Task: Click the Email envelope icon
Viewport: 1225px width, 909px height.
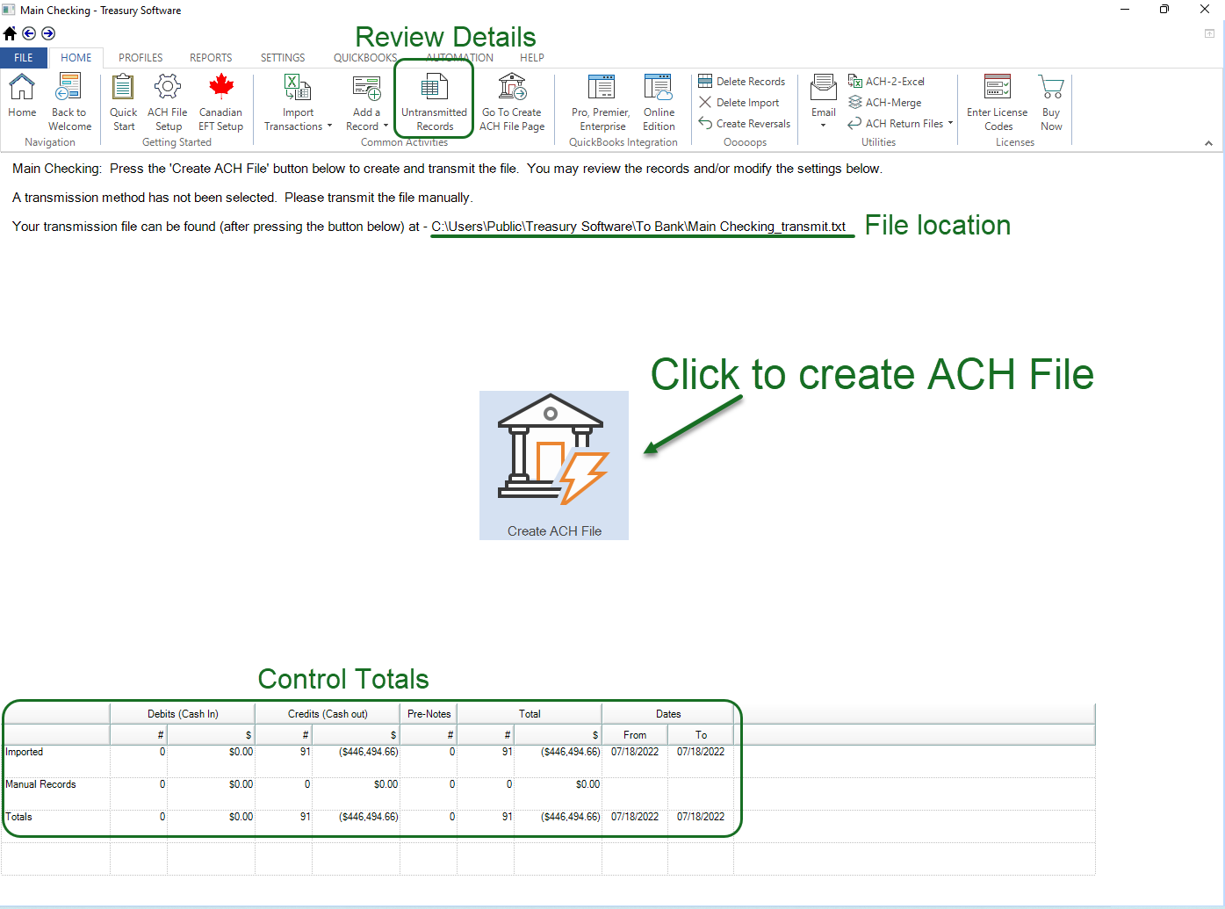Action: pyautogui.click(x=824, y=88)
